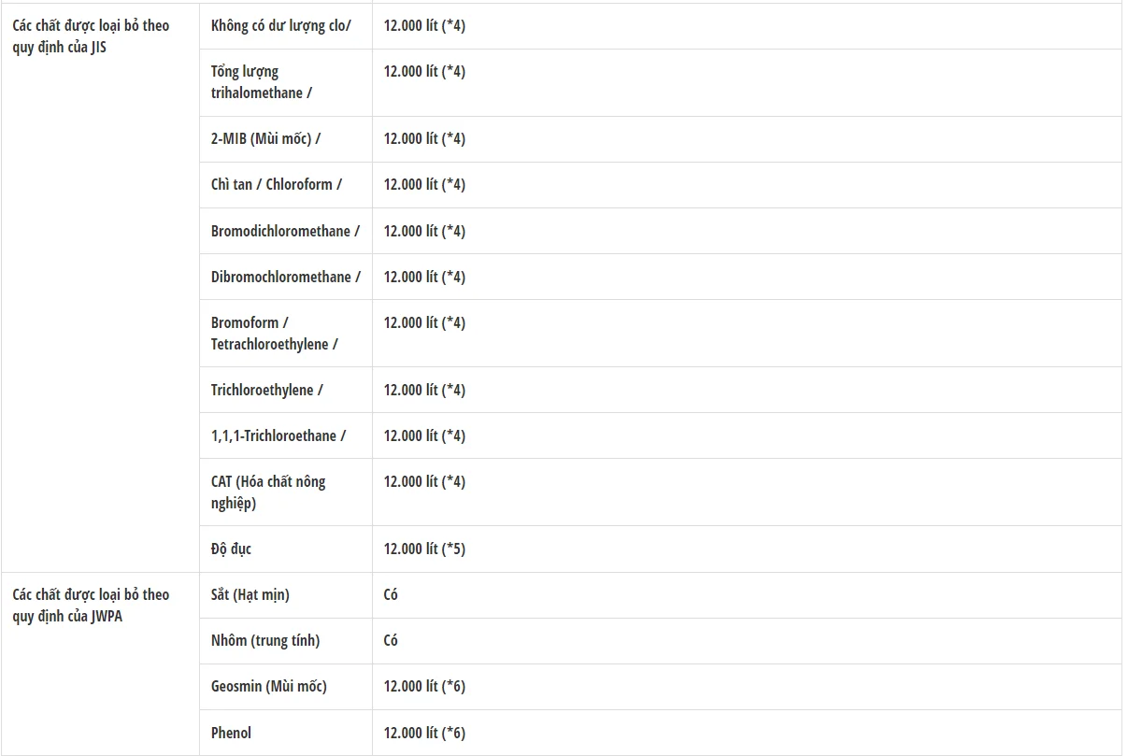Image resolution: width=1128 pixels, height=756 pixels.
Task: Click the "Các chất được loại bỏ theo quy định của JIS" cell
Action: 91,36
